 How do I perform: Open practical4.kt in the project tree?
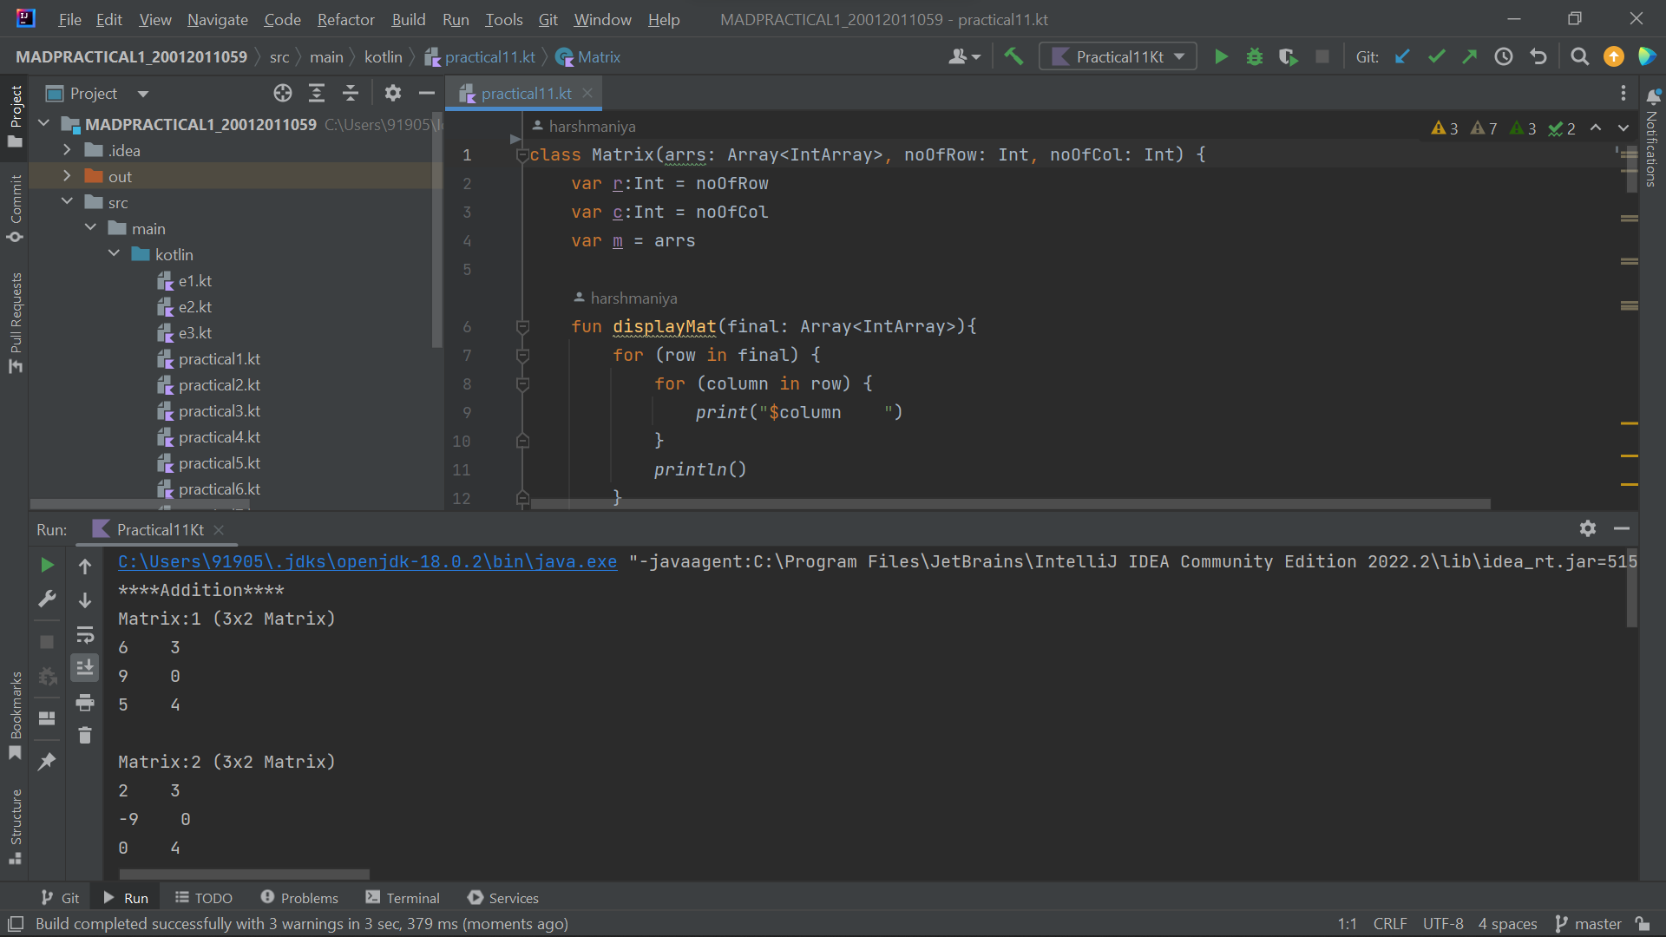219,437
